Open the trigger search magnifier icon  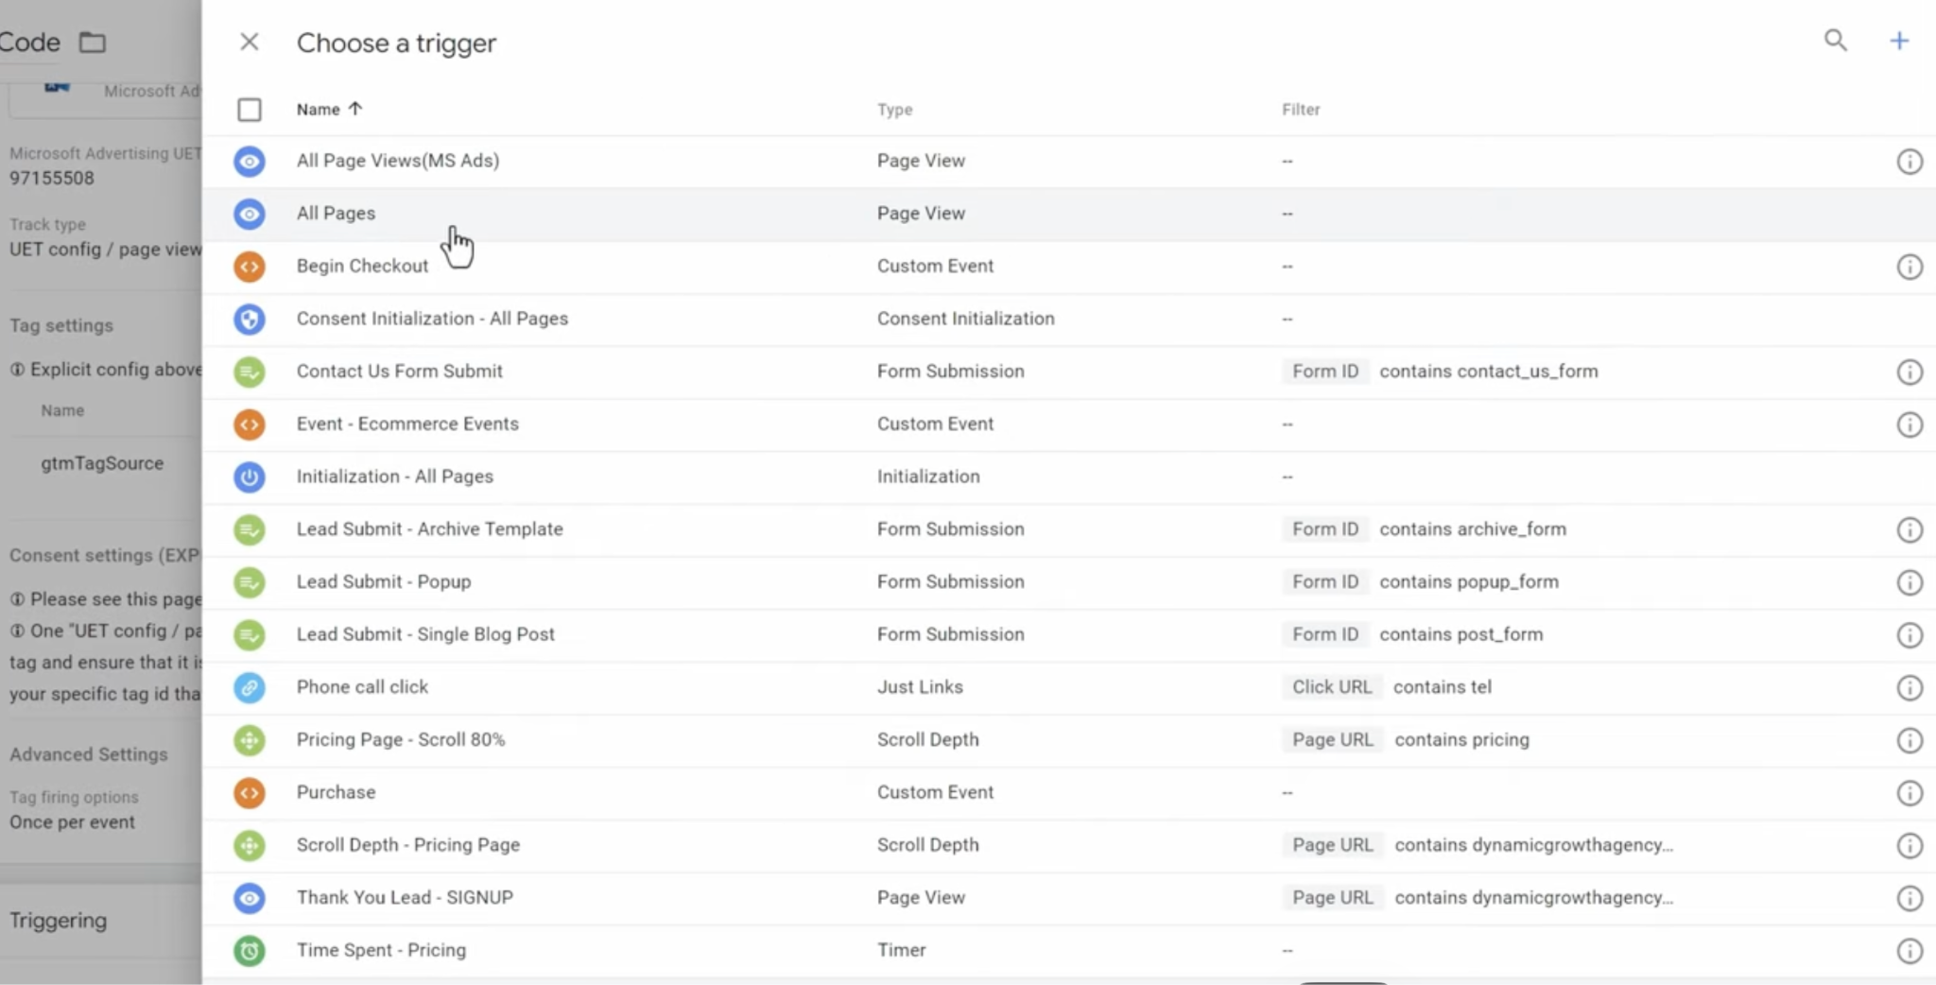point(1835,41)
